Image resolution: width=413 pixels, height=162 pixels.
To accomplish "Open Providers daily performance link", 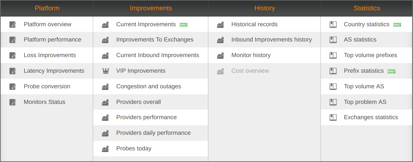I will pos(153,133).
